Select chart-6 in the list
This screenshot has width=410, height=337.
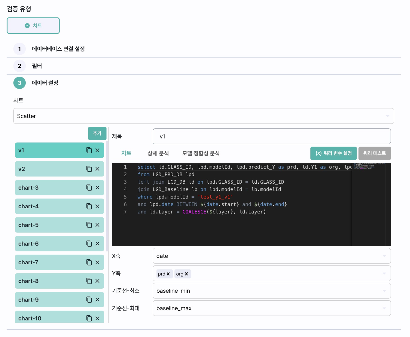click(59, 243)
